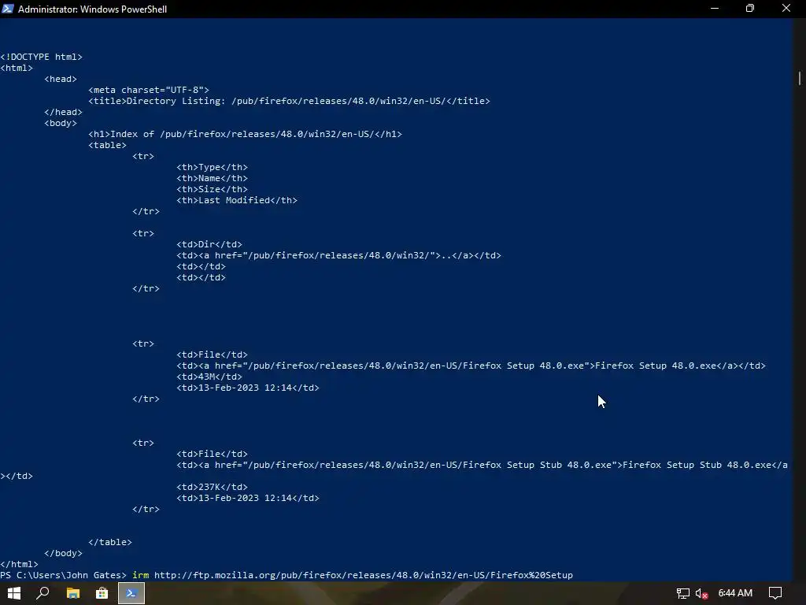Open the network status tray icon
This screenshot has width=806, height=605.
[x=682, y=593]
